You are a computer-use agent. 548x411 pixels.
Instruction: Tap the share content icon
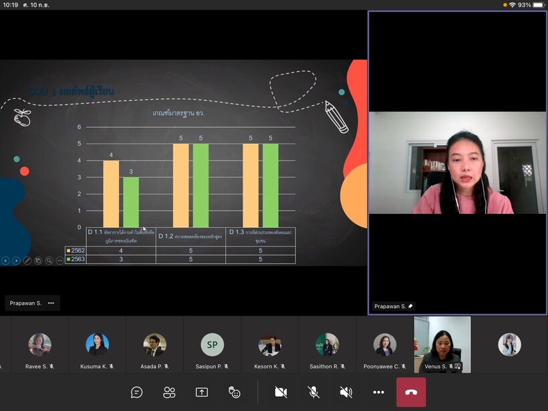[202, 392]
